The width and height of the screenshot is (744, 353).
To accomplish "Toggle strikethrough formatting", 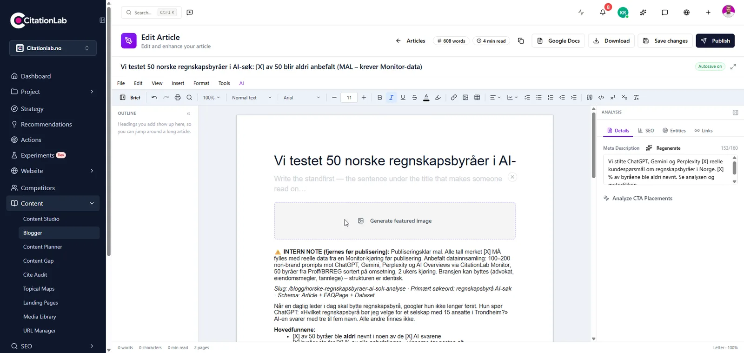I will click(414, 98).
